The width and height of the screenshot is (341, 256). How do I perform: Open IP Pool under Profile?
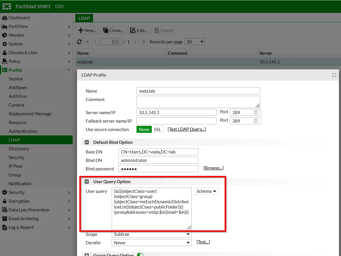click(x=15, y=166)
